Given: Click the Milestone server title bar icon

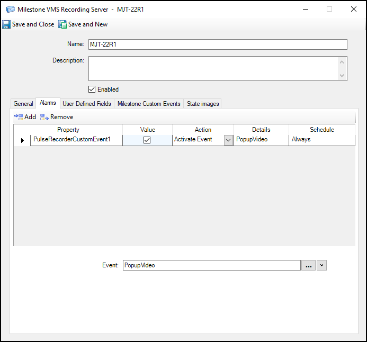Looking at the screenshot, I should 11,10.
